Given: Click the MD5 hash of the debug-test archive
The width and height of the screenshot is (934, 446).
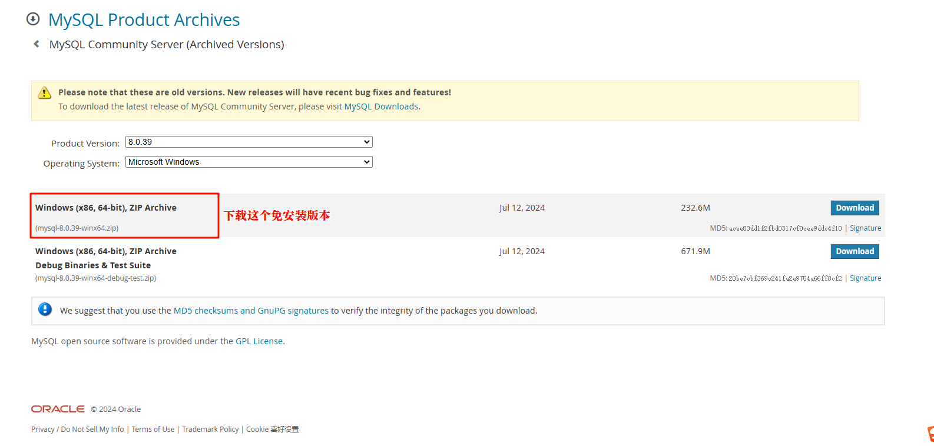Looking at the screenshot, I should click(785, 278).
